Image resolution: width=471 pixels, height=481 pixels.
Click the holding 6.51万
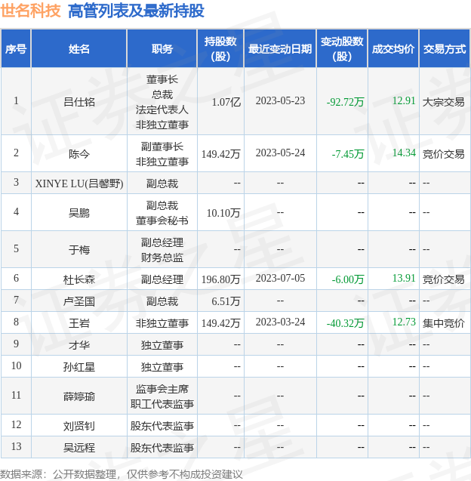[x=226, y=301]
